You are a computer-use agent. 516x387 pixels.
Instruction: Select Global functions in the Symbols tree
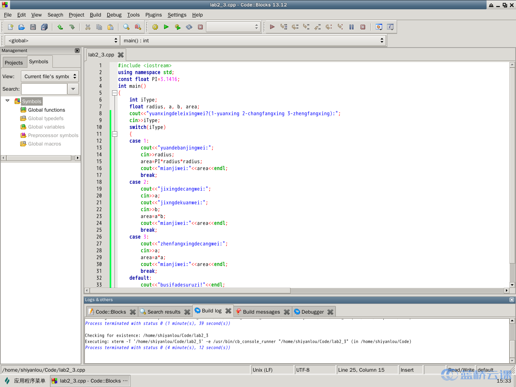coord(46,110)
